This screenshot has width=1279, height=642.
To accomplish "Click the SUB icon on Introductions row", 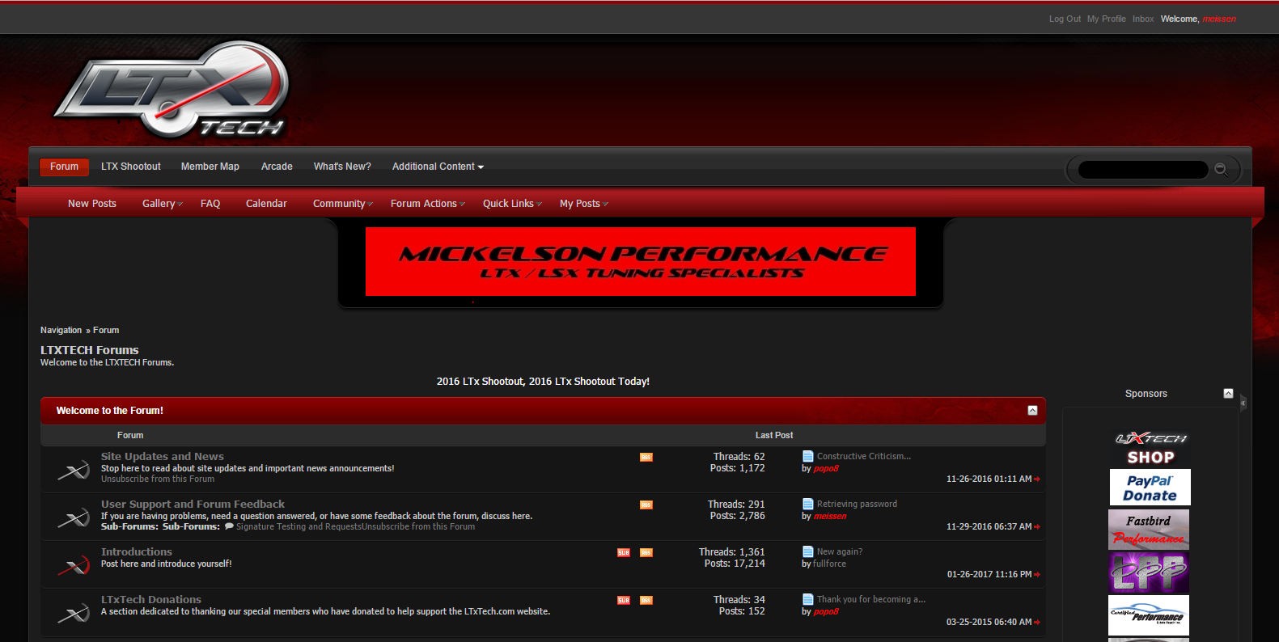I will click(x=623, y=553).
